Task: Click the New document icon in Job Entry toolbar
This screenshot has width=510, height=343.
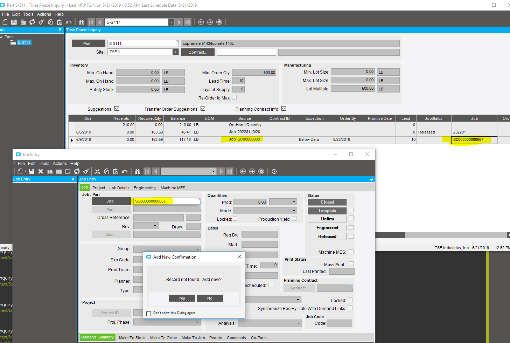Action: [x=20, y=171]
